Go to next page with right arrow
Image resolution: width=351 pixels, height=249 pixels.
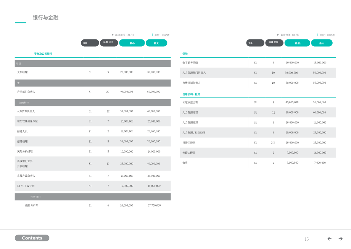[340, 239]
